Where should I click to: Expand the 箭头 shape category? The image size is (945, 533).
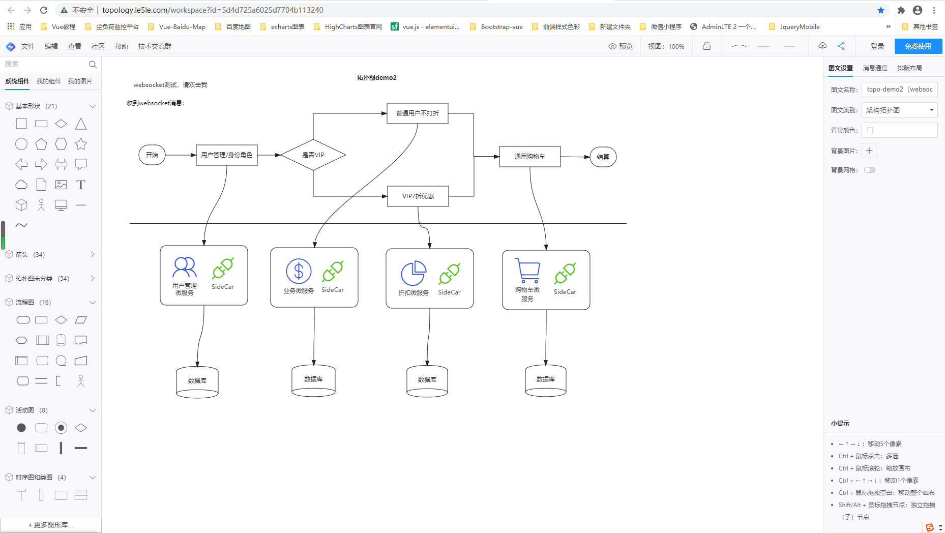coord(92,254)
